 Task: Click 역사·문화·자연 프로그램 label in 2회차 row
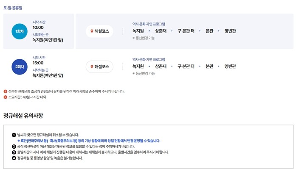[149, 59]
